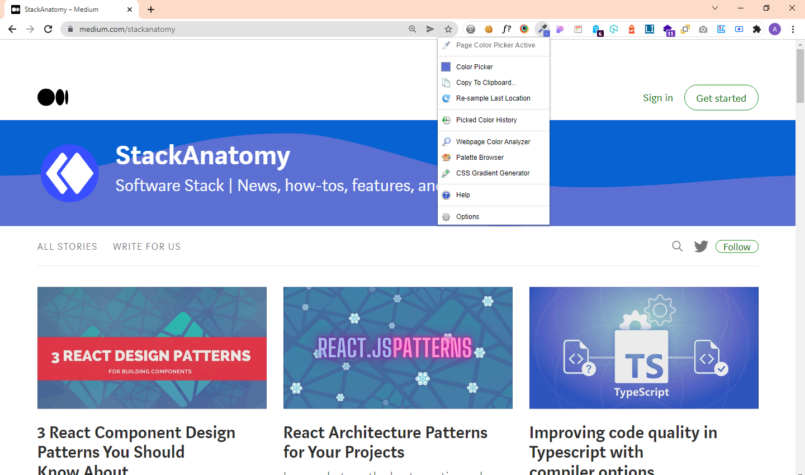Launch Webpage Color Analyzer
This screenshot has width=805, height=475.
click(x=494, y=142)
